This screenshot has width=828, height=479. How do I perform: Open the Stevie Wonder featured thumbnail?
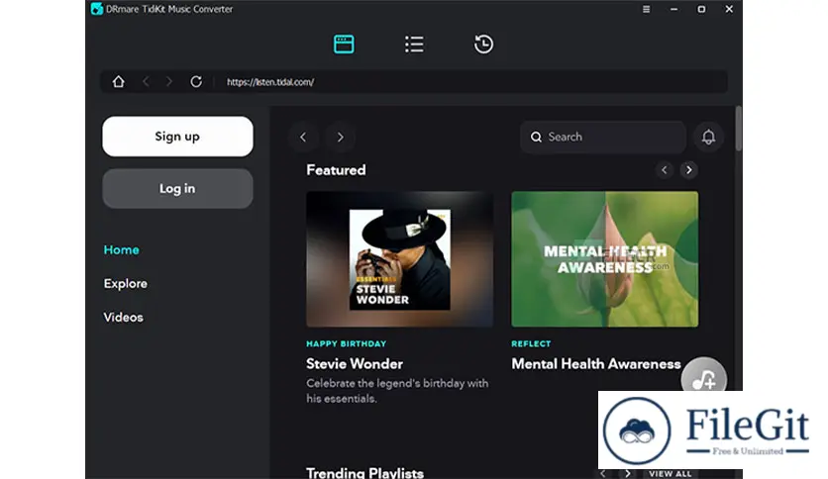[400, 259]
